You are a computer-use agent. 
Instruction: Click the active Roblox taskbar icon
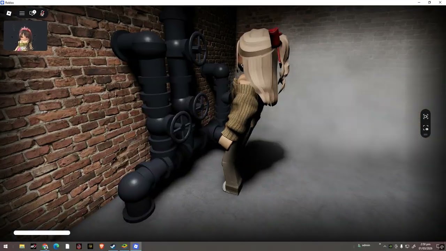[x=136, y=246]
